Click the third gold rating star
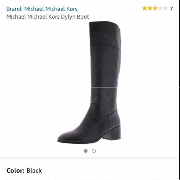The image size is (180, 180). [x=155, y=8]
